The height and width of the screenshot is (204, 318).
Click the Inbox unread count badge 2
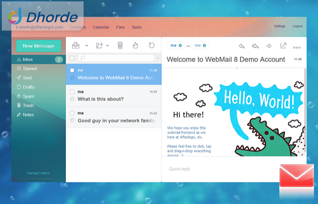click(x=59, y=59)
